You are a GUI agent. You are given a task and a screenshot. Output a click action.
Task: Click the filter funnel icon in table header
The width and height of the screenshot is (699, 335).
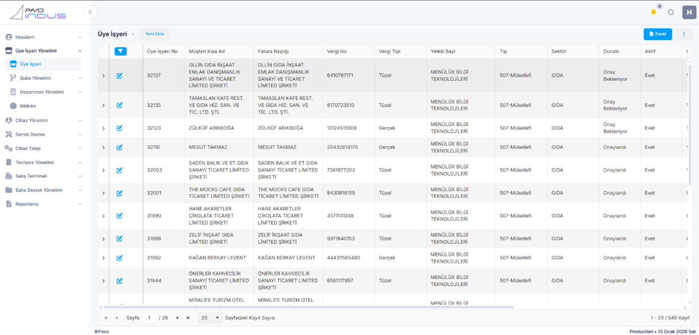[x=121, y=51]
